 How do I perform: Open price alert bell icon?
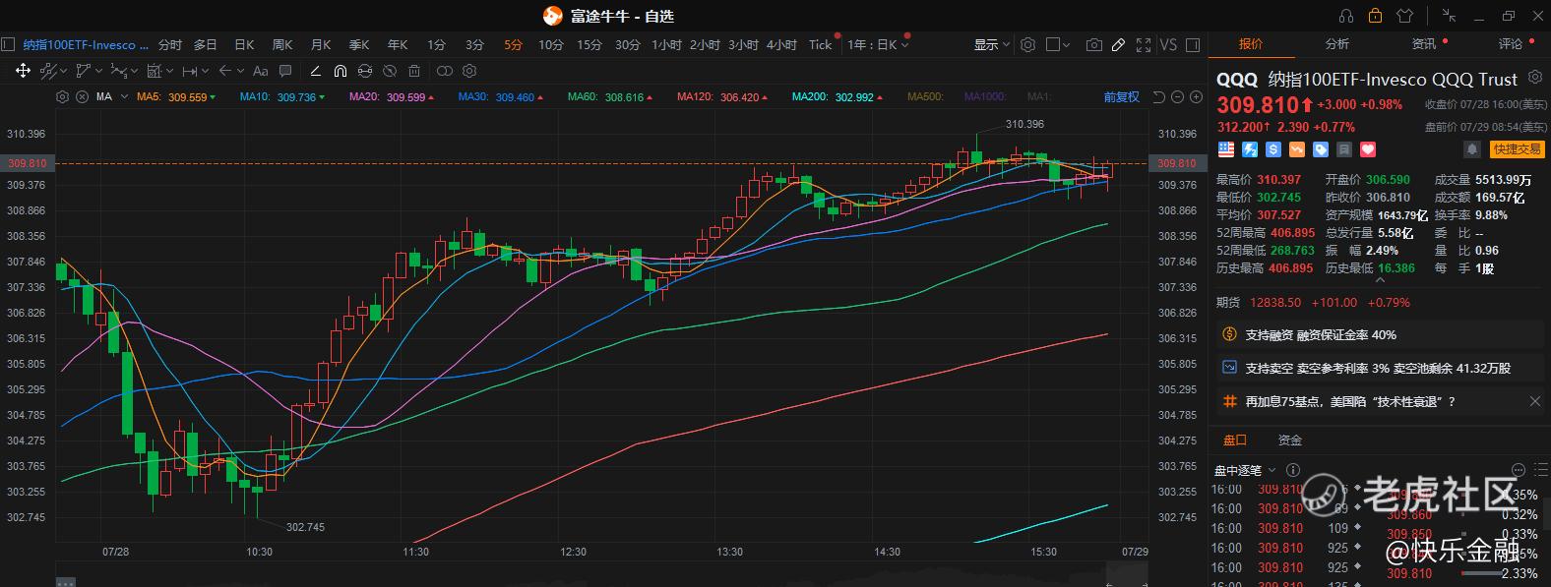[x=1472, y=149]
